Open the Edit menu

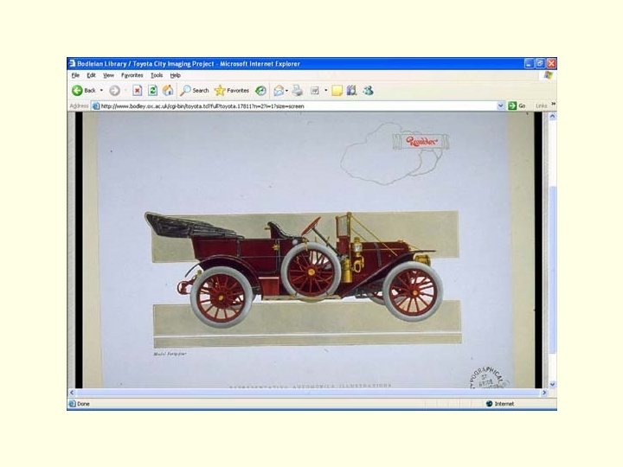[x=92, y=75]
